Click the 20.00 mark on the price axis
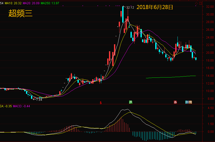Viewport: 215px width, 142px height. pyautogui.click(x=209, y=53)
